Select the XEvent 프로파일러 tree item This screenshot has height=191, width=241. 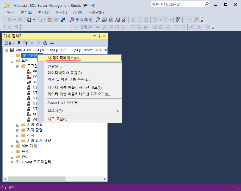(36, 162)
